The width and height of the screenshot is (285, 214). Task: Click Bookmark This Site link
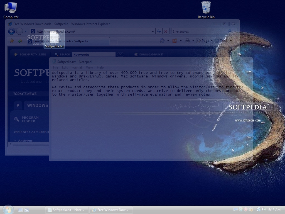(x=30, y=54)
